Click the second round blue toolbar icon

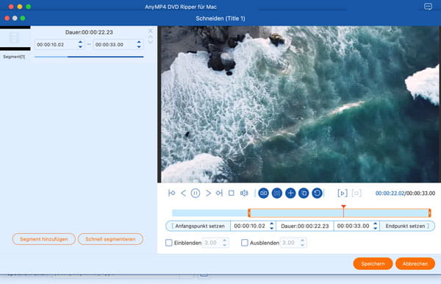pyautogui.click(x=277, y=193)
